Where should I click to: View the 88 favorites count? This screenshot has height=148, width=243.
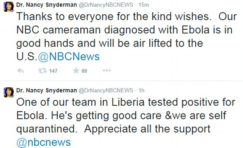click(84, 71)
